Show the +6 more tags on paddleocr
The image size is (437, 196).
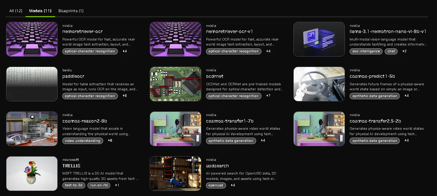click(125, 96)
